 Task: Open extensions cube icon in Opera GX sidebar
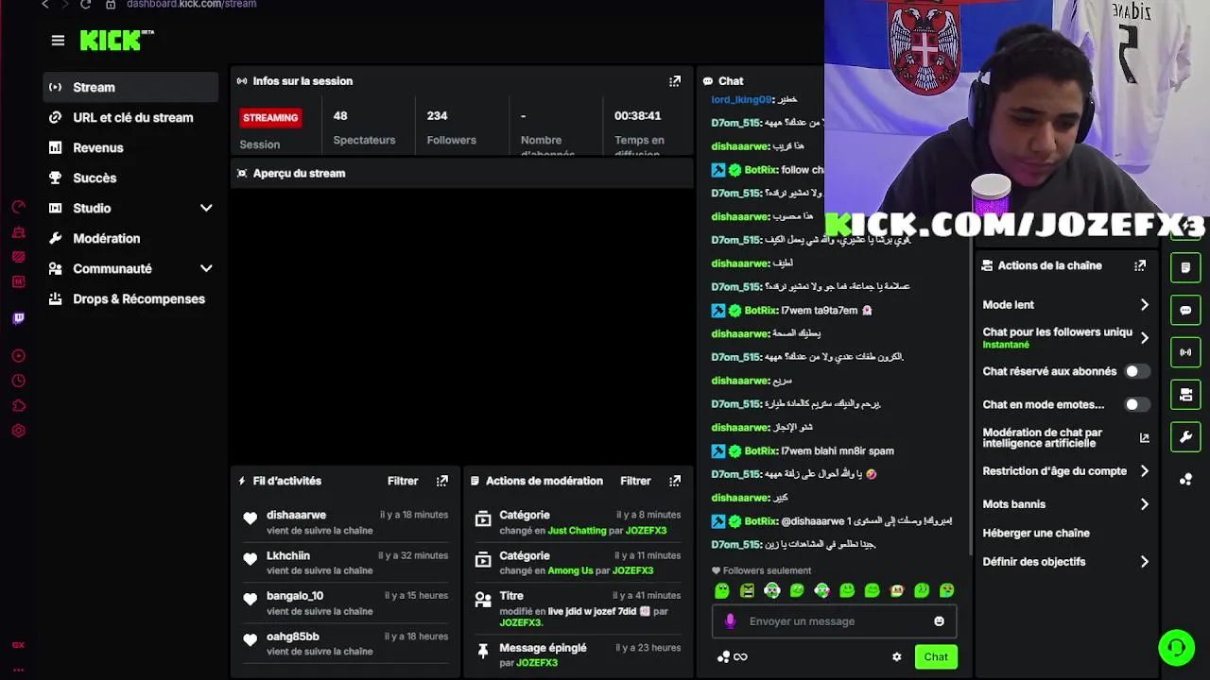[x=18, y=406]
